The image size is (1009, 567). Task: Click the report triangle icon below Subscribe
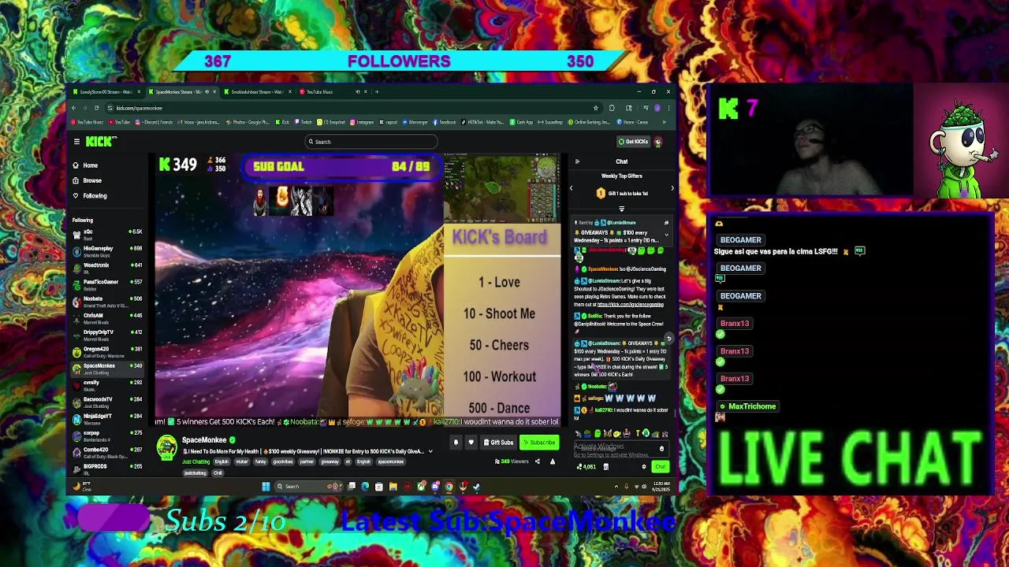(553, 461)
